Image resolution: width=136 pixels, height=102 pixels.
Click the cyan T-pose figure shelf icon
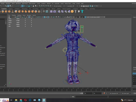click(82, 12)
